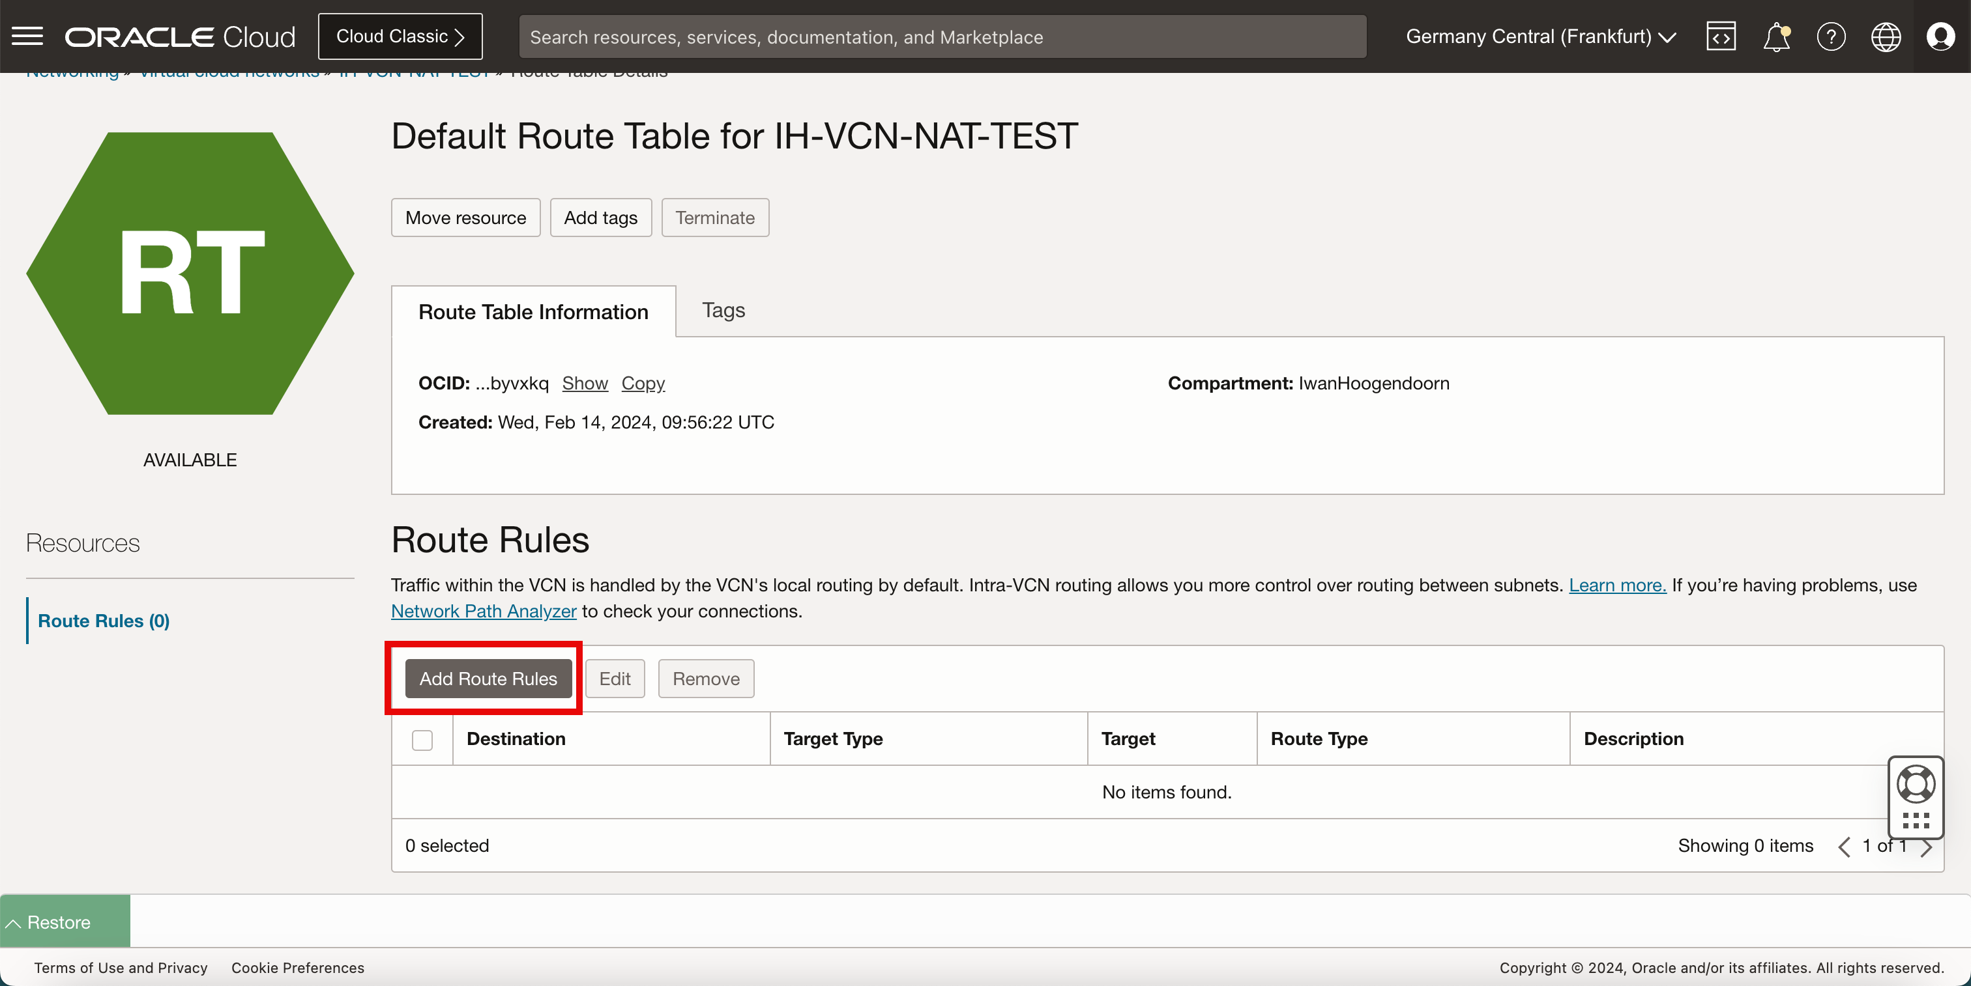
Task: Open the hamburger navigation menu
Action: (27, 36)
